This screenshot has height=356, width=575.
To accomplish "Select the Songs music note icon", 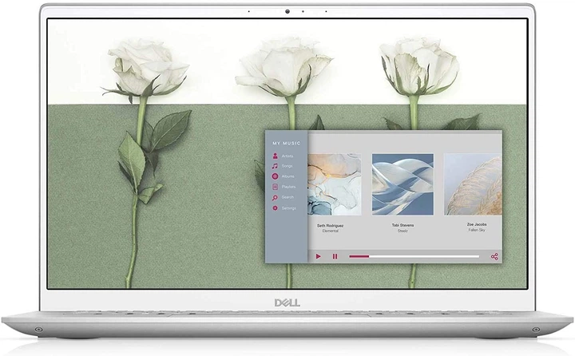I will pos(276,166).
